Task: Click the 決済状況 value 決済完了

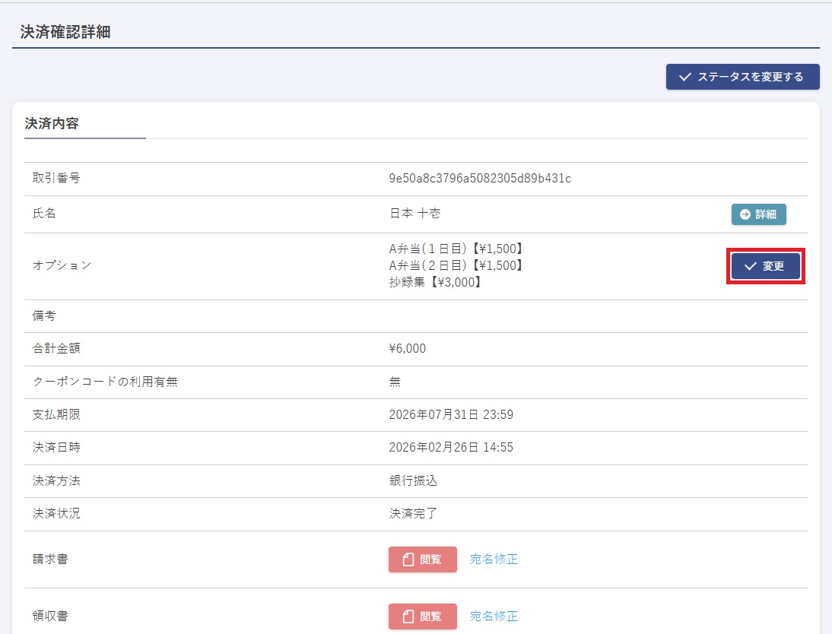Action: tap(413, 514)
